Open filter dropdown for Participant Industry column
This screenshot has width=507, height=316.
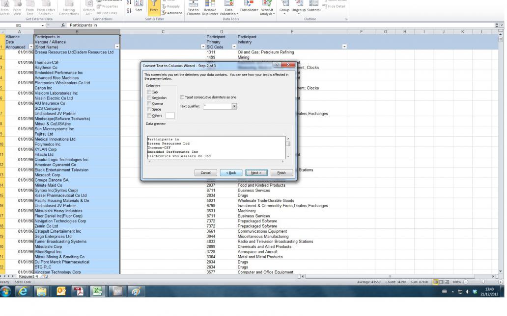(344, 47)
